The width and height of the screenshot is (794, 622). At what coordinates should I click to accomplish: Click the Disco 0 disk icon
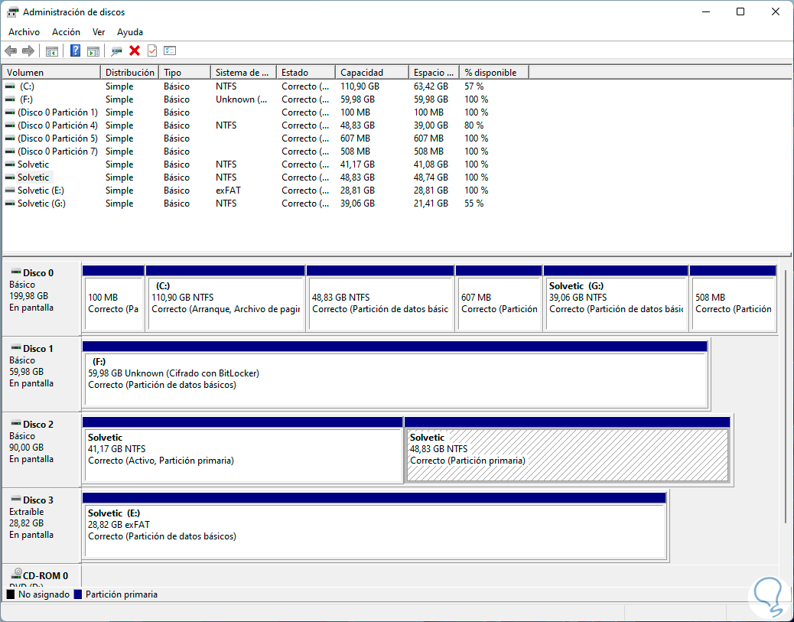pyautogui.click(x=16, y=272)
